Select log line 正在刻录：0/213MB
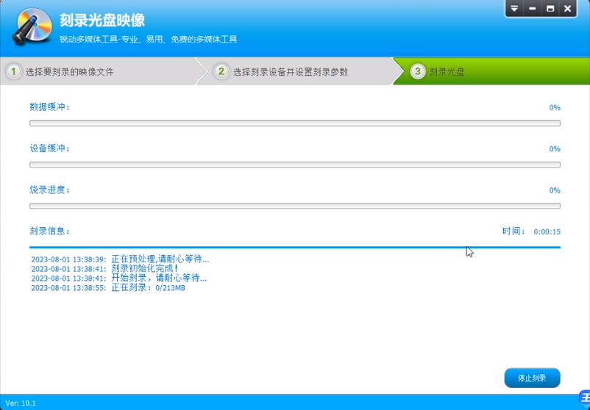Image resolution: width=590 pixels, height=410 pixels. [108, 288]
